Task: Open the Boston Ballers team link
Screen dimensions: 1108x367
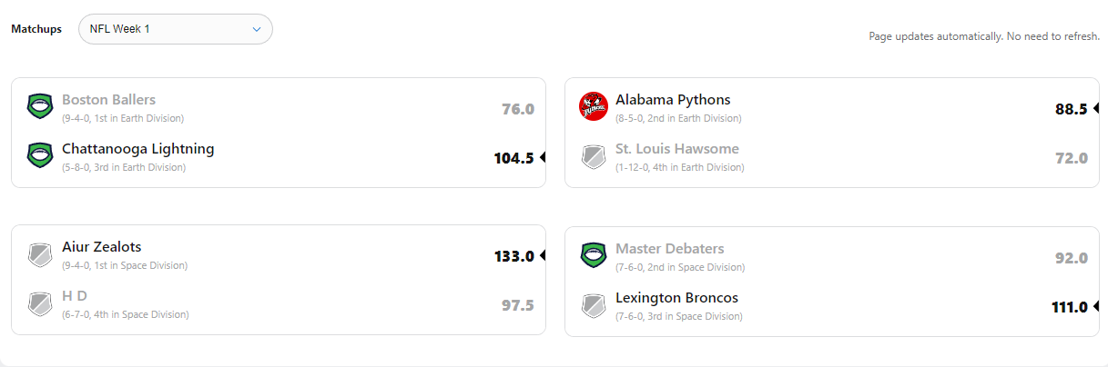Action: pyautogui.click(x=108, y=100)
